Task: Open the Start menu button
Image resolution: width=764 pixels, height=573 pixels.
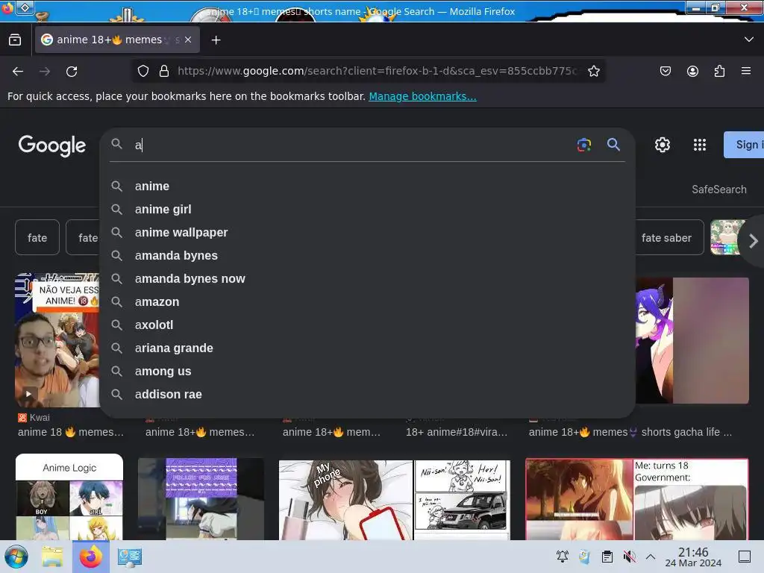Action: point(16,557)
